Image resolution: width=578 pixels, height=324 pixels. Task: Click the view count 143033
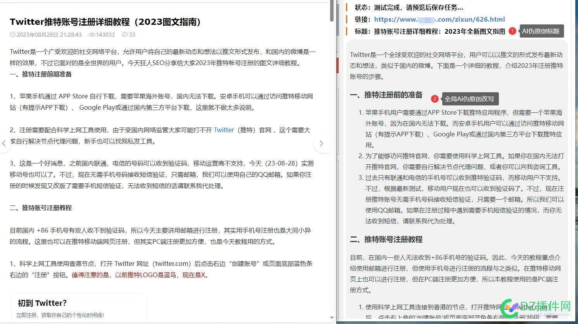pyautogui.click(x=105, y=35)
